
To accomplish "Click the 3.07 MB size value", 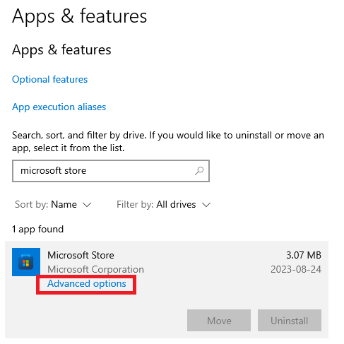I will click(x=304, y=255).
